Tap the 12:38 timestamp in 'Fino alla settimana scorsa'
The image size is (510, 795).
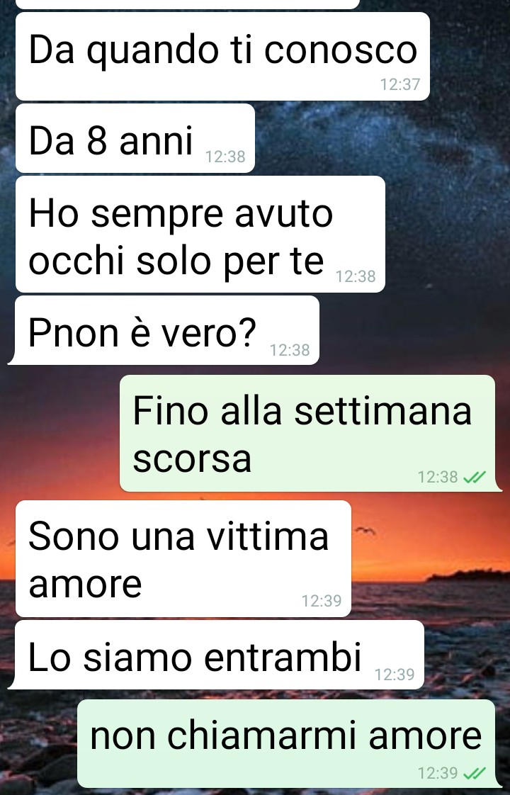(438, 477)
